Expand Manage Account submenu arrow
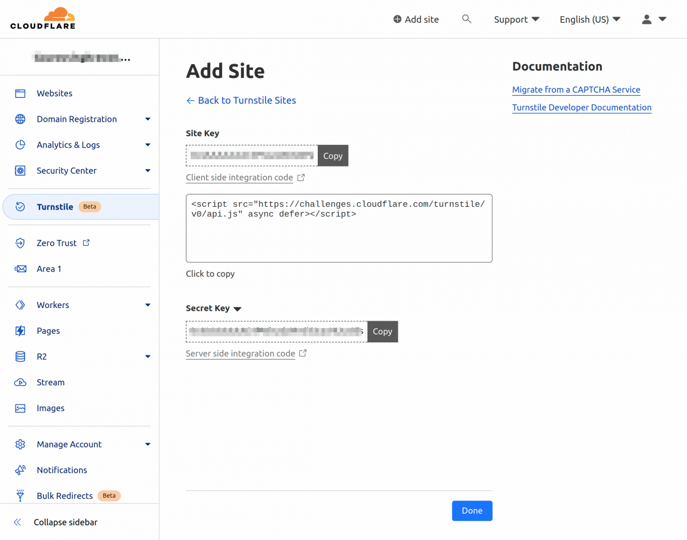The image size is (687, 540). [148, 444]
